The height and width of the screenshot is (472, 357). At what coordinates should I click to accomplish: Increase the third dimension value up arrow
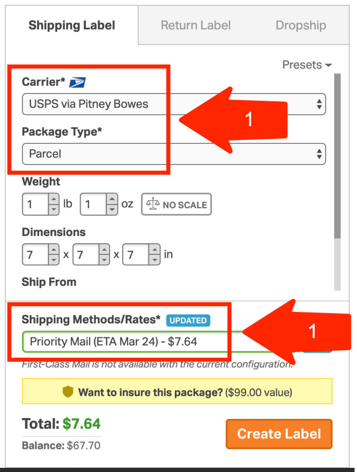(x=155, y=249)
